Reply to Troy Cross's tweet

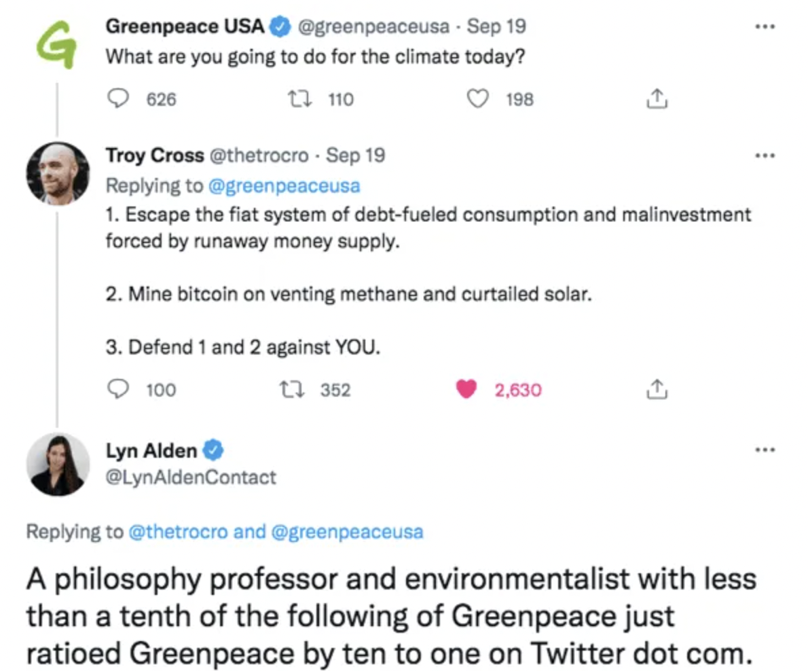(119, 390)
